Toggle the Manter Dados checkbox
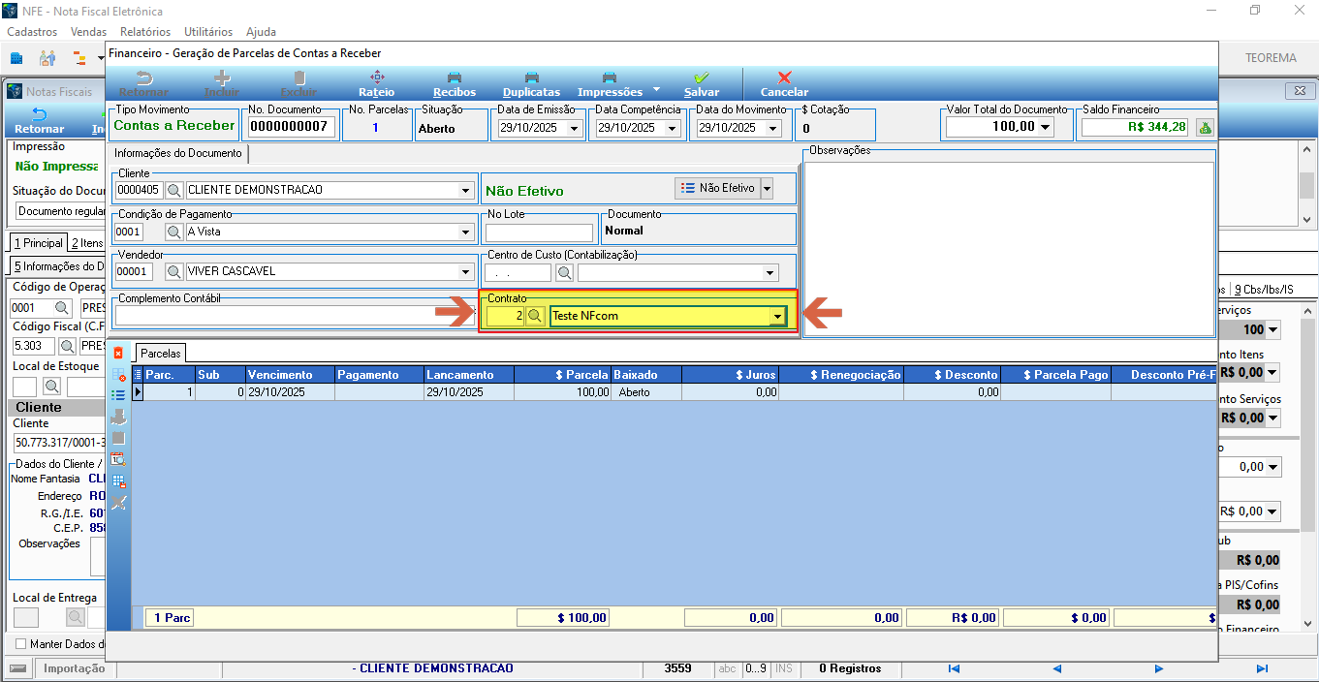Viewport: 1319px width, 682px height. point(21,643)
